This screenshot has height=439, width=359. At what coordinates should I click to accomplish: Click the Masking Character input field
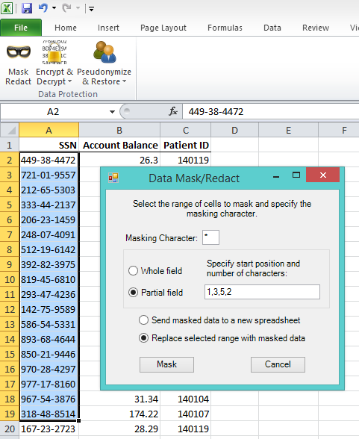(x=210, y=237)
